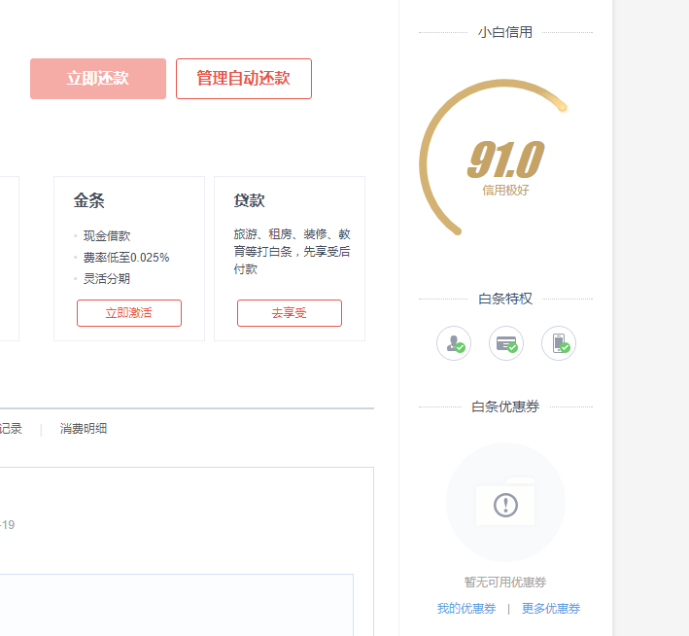Click the 金条 card title

[x=89, y=200]
